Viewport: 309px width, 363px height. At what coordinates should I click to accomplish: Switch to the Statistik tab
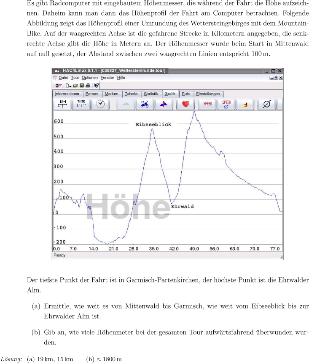151,94
